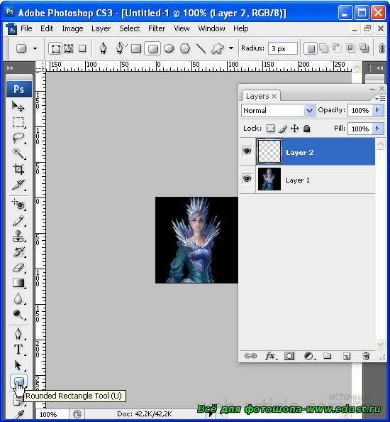Open the Filter menu
390x422 pixels.
point(157,28)
